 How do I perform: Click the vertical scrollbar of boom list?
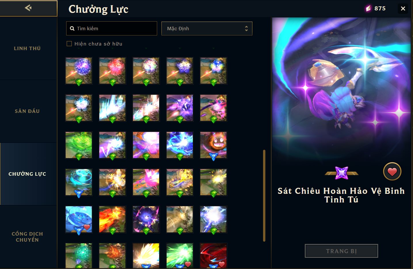click(264, 196)
